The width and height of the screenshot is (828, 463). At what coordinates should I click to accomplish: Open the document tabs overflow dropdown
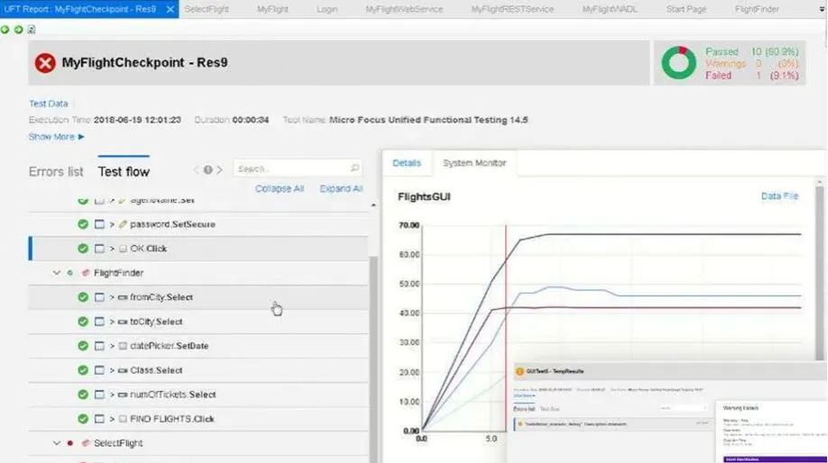[x=822, y=10]
